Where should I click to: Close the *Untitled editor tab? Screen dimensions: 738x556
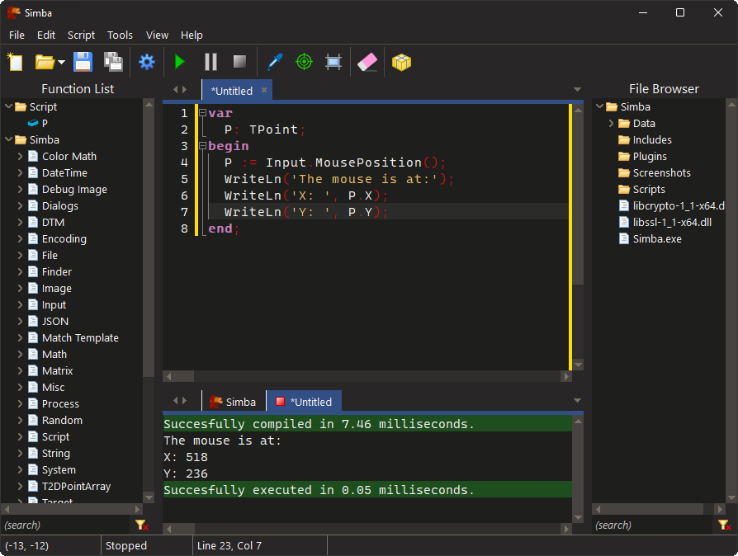pyautogui.click(x=264, y=90)
